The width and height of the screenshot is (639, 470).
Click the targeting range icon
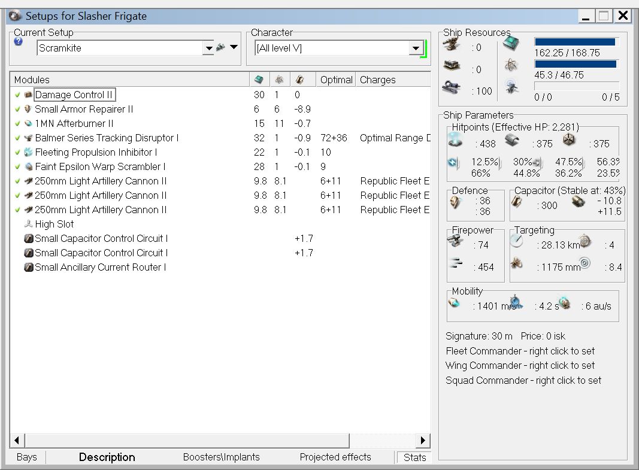(517, 241)
